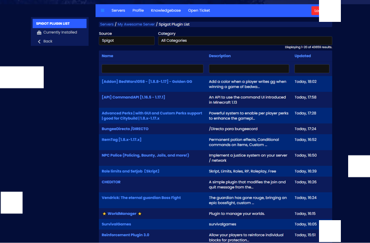Go to the Servers menu item

pyautogui.click(x=118, y=10)
